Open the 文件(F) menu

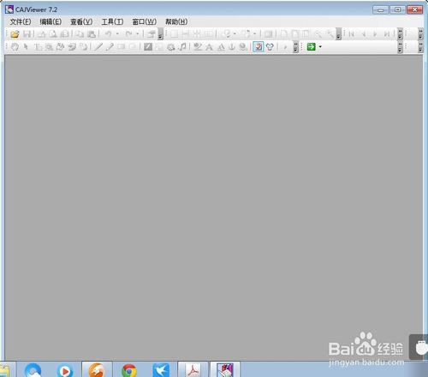pos(21,21)
